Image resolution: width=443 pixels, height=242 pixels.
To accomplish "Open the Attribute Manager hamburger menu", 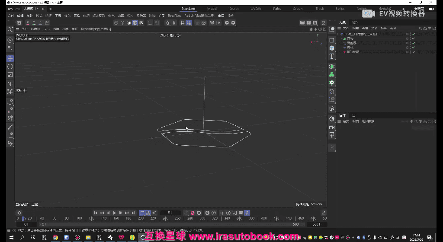I will click(339, 121).
